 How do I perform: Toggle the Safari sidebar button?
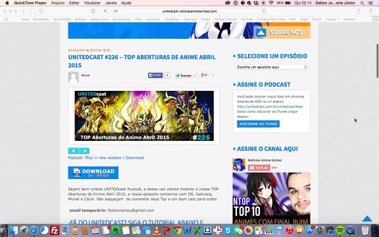(x=41, y=11)
